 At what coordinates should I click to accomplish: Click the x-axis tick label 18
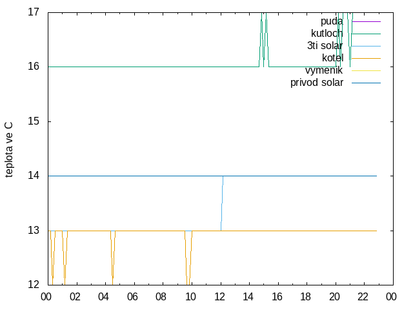[x=305, y=297]
